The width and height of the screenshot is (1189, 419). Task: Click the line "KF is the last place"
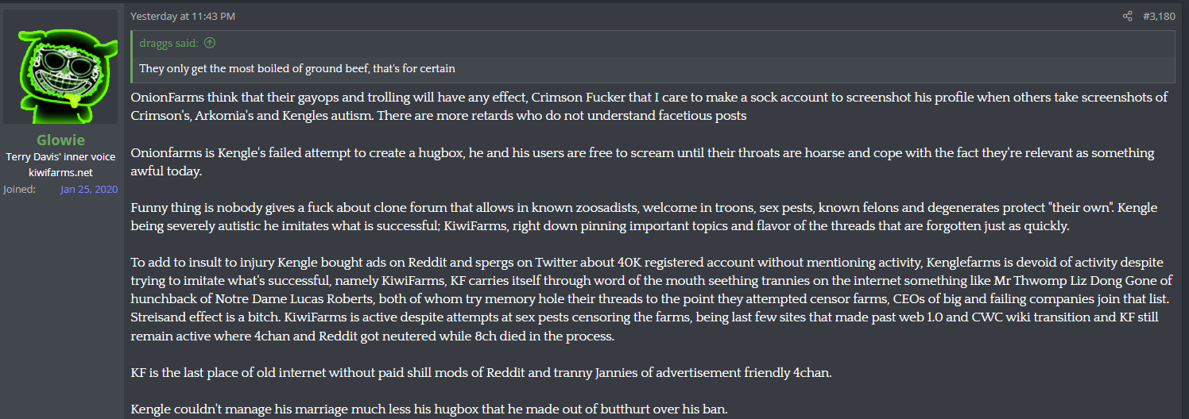click(x=482, y=372)
